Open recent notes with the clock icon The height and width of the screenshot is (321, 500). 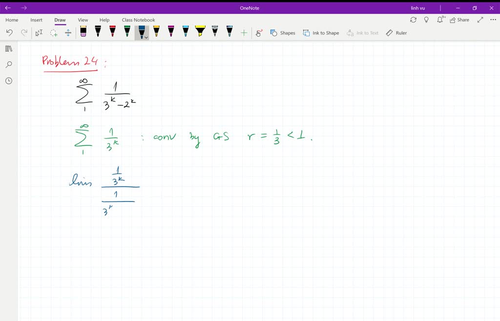[x=8, y=80]
